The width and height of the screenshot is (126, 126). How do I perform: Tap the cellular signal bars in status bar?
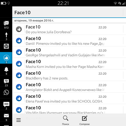124,3
